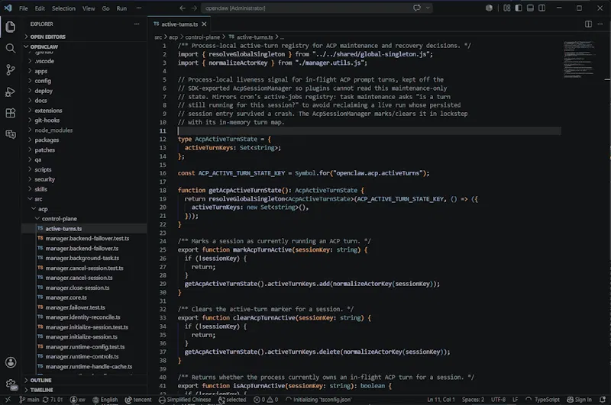This screenshot has width=611, height=405.
Task: Toggle the bottom Panel
Action: coord(530,8)
